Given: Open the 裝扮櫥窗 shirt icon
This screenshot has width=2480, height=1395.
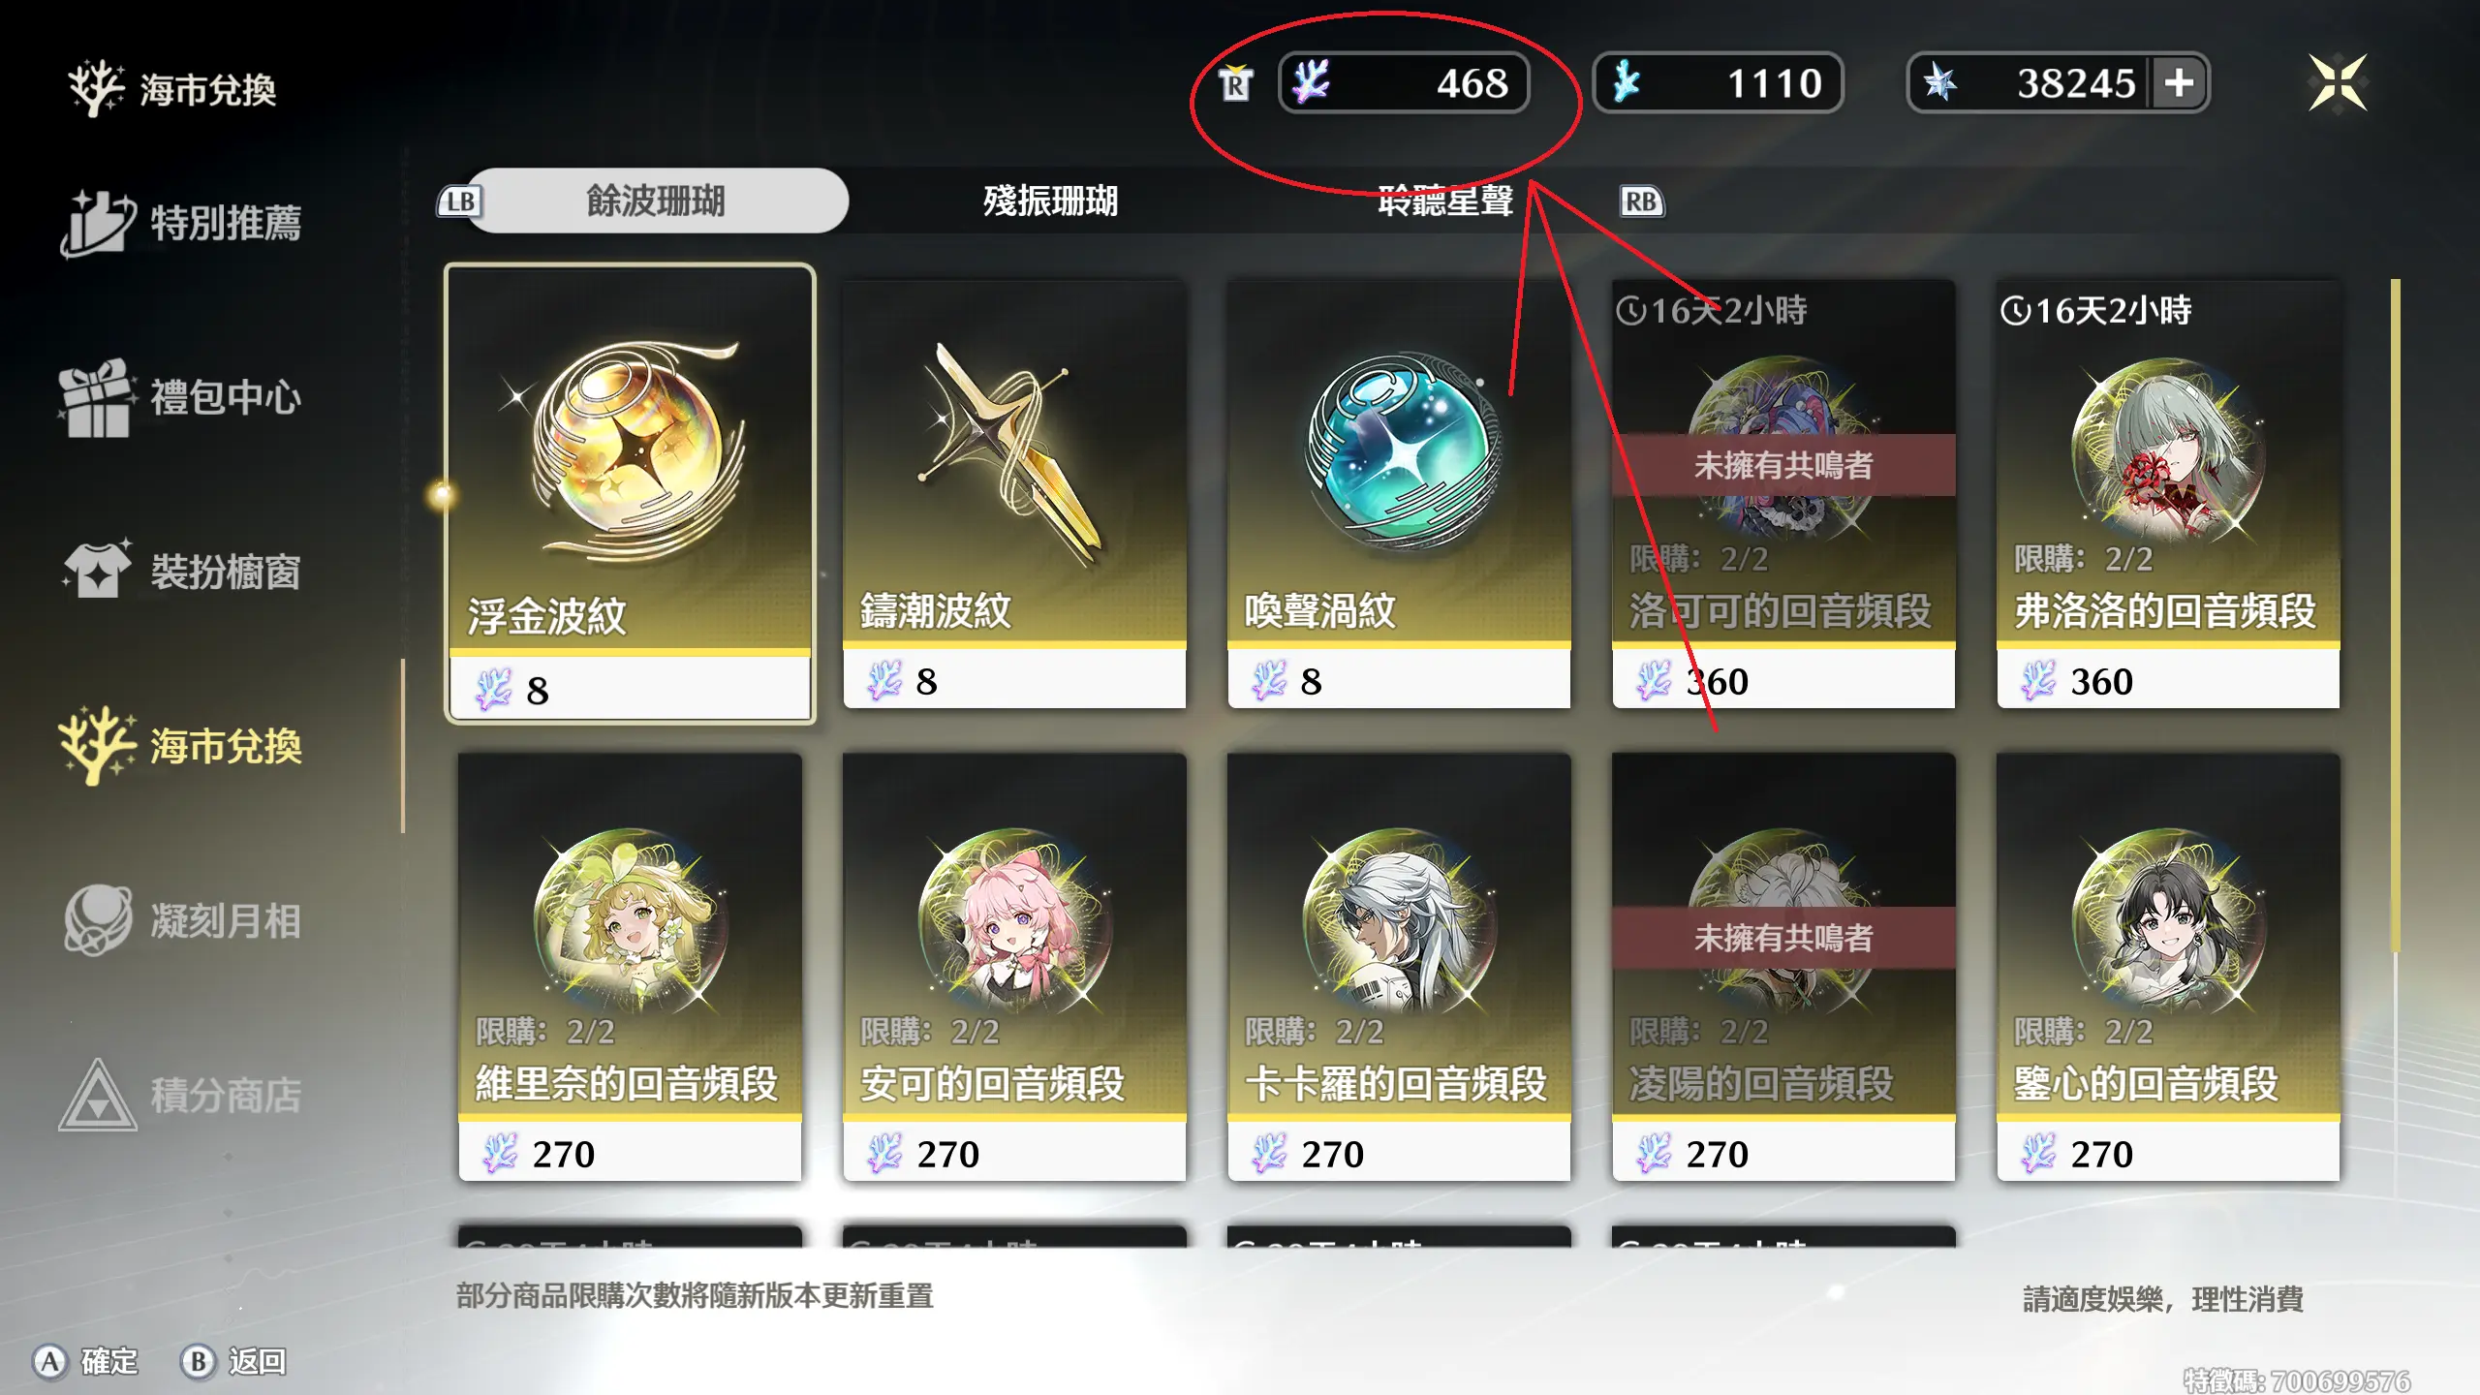Looking at the screenshot, I should click(97, 570).
